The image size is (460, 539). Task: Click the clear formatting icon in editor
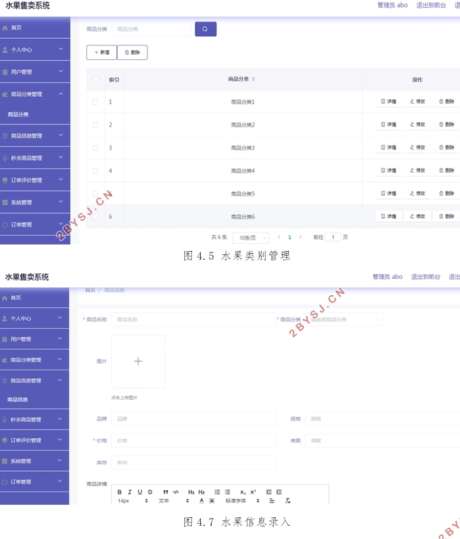click(x=288, y=501)
